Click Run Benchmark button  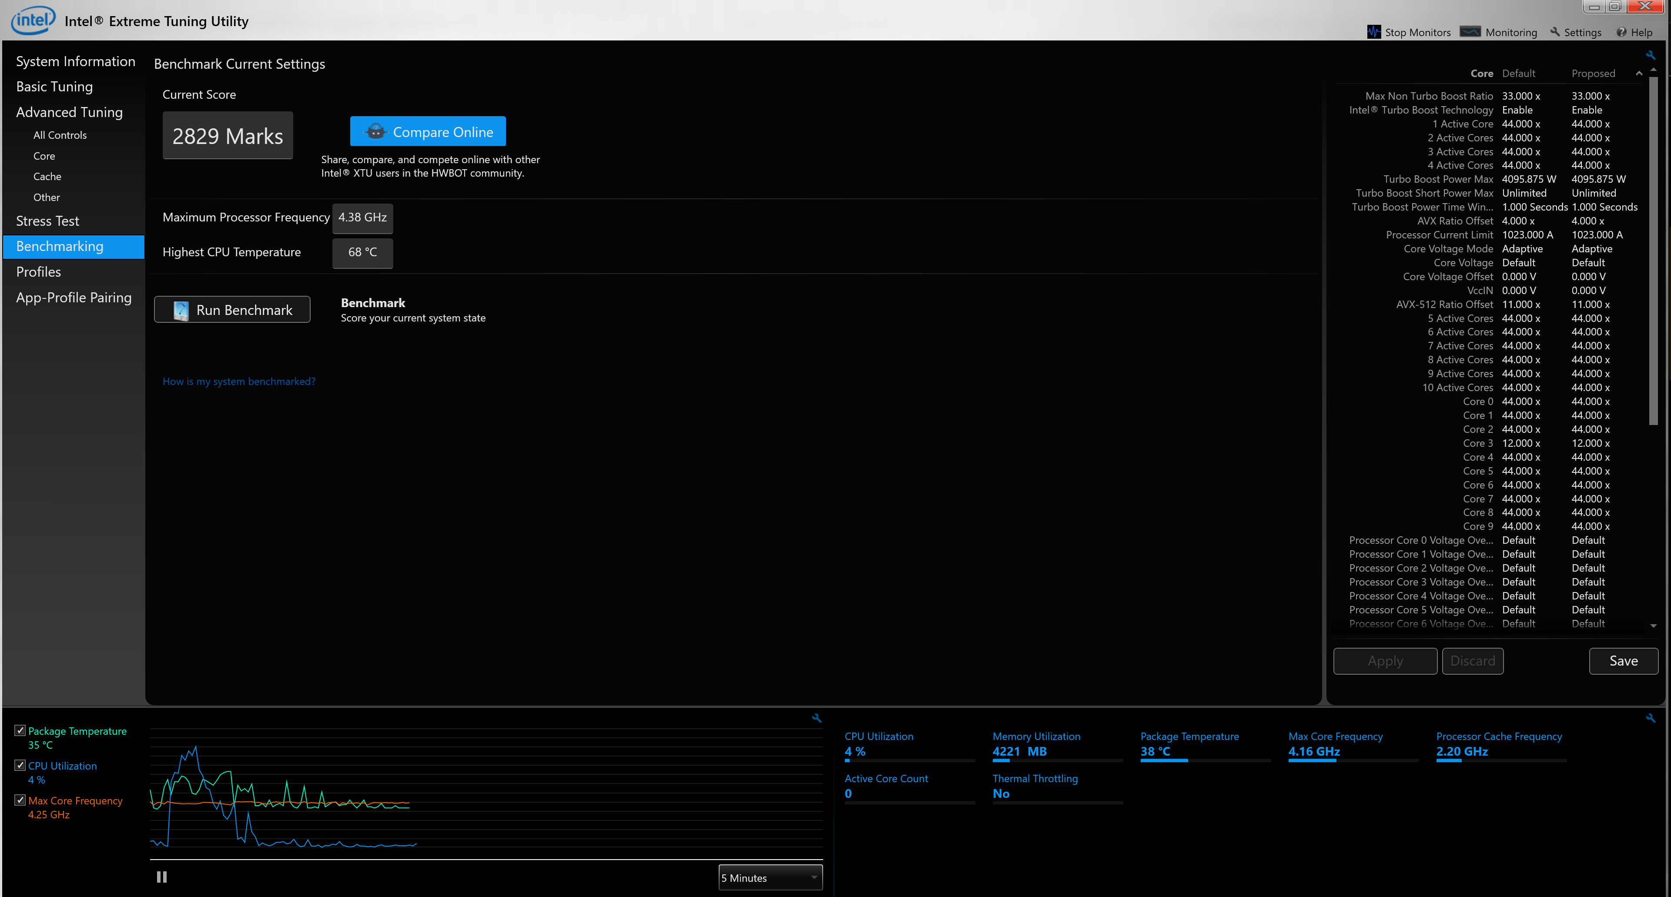(x=231, y=310)
